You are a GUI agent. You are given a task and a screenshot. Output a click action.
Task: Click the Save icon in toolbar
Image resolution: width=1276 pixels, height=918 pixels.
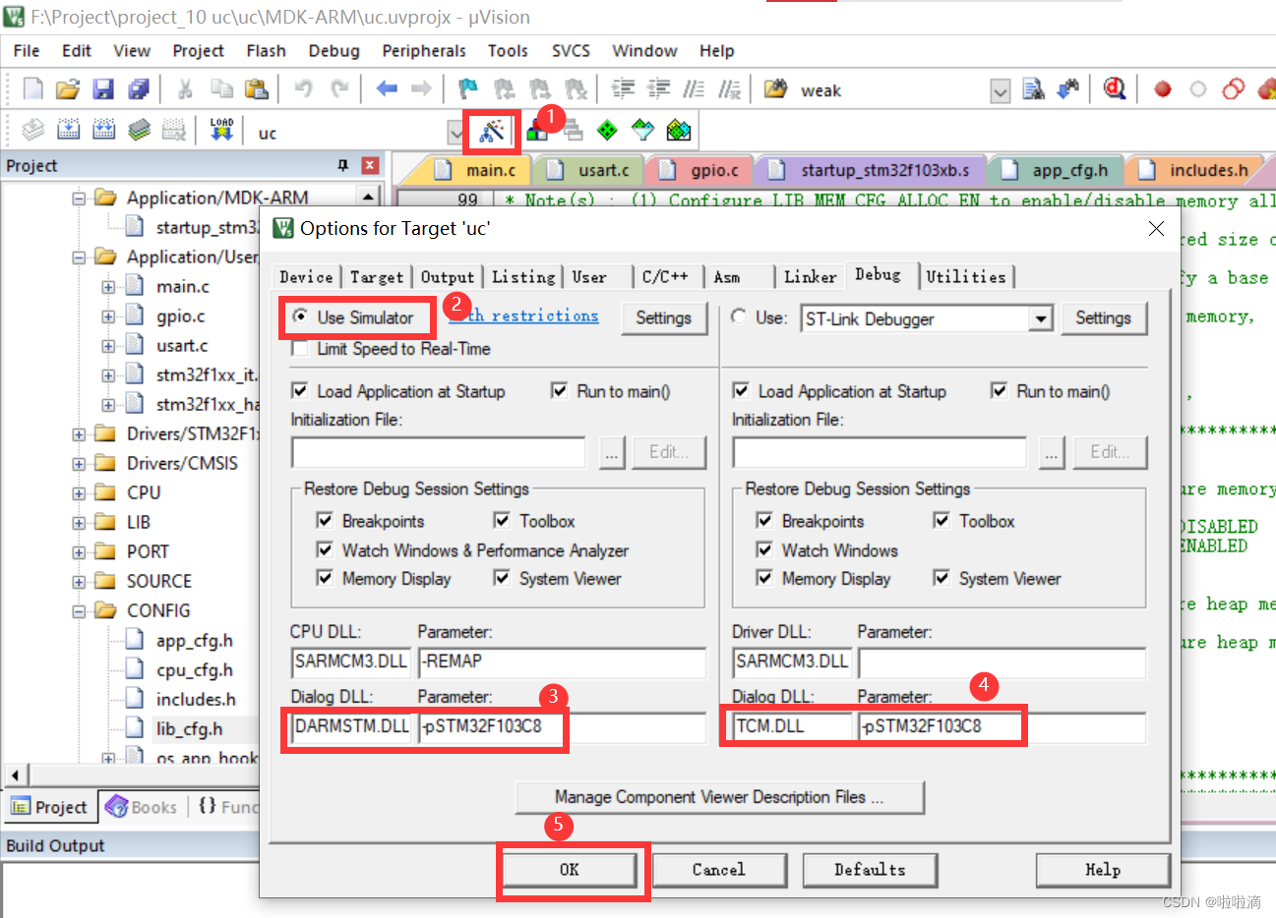point(103,89)
